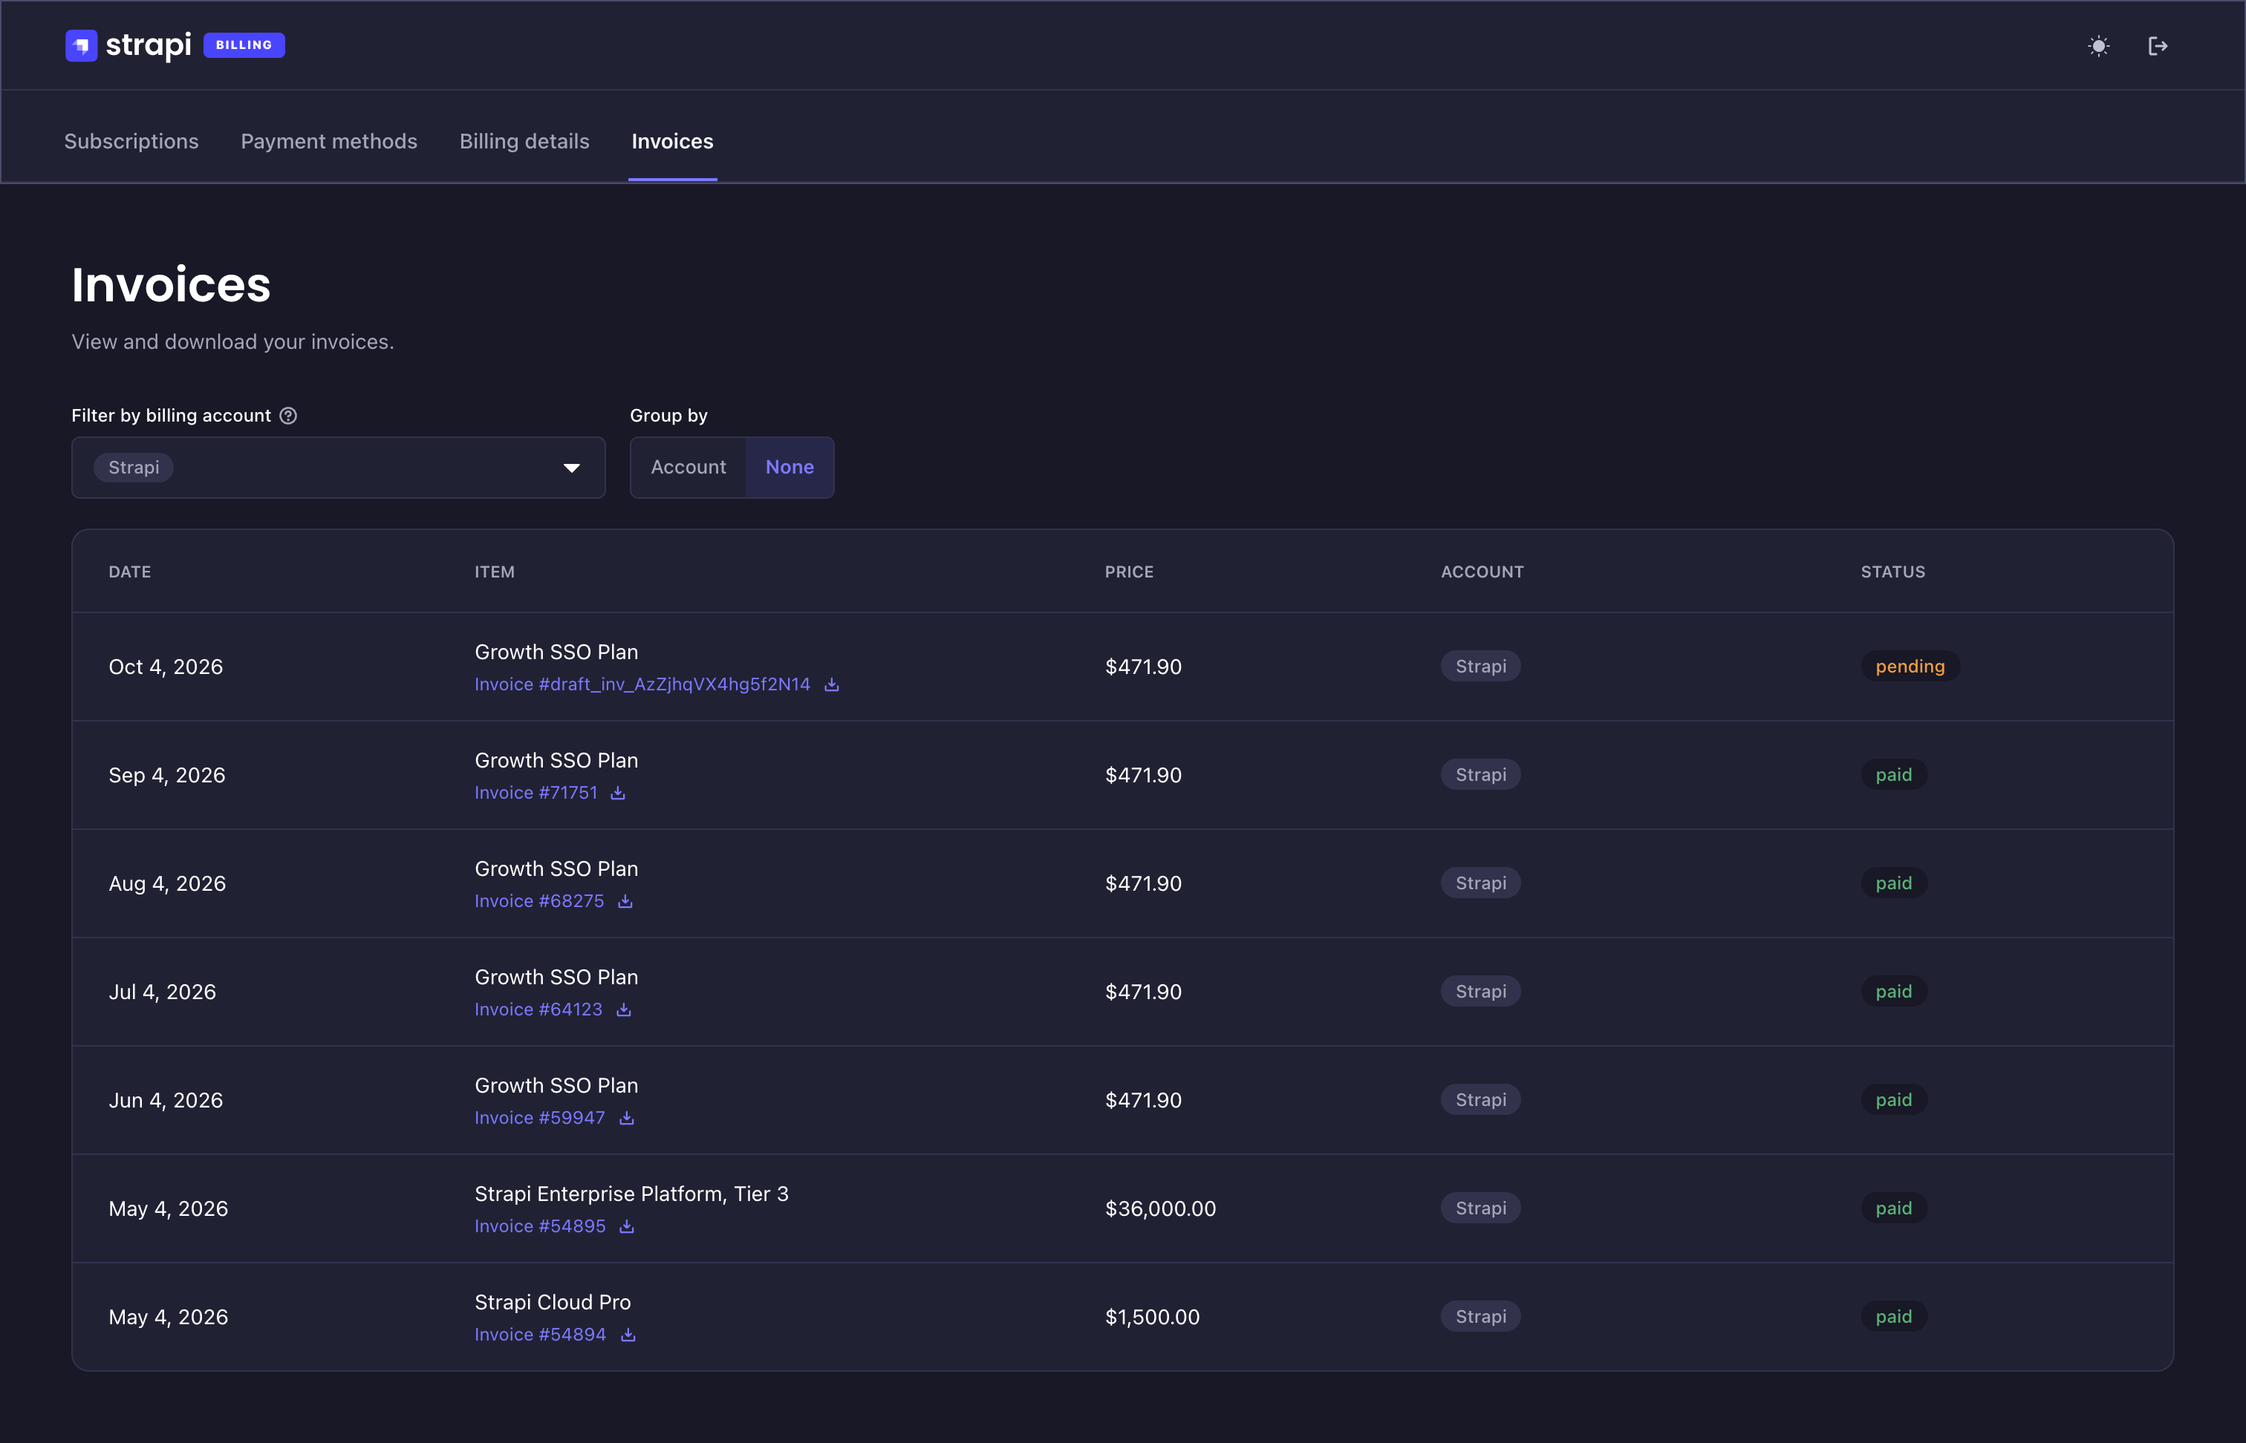
Task: Click the paid badge for Invoice #54895
Action: coord(1893,1208)
